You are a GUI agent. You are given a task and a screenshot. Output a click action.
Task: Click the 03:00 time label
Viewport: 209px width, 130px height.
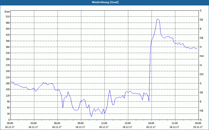point(34,123)
